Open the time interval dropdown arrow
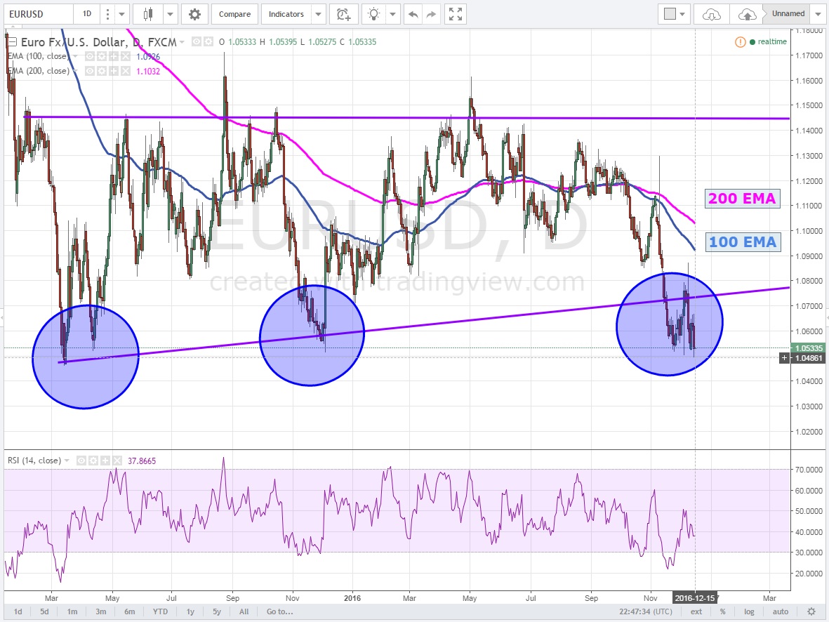Viewport: 829px width, 622px height. (x=122, y=14)
